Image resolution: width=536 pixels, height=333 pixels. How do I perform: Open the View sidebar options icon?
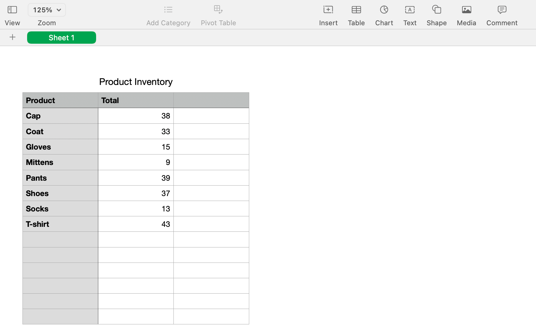tap(12, 10)
